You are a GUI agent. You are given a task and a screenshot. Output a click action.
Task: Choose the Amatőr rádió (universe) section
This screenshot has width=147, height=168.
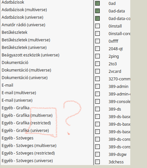(x=23, y=25)
